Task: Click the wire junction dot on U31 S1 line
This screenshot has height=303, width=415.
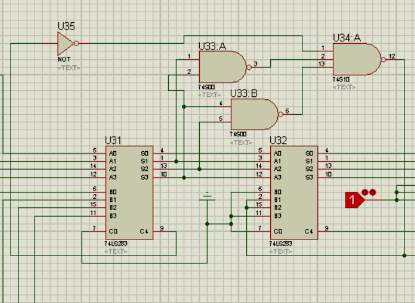Action: click(x=176, y=161)
